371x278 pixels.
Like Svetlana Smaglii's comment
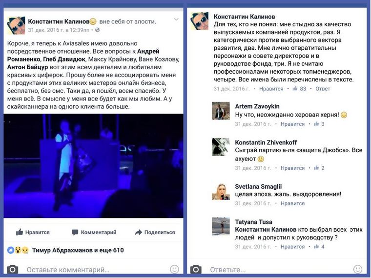[x=292, y=203]
